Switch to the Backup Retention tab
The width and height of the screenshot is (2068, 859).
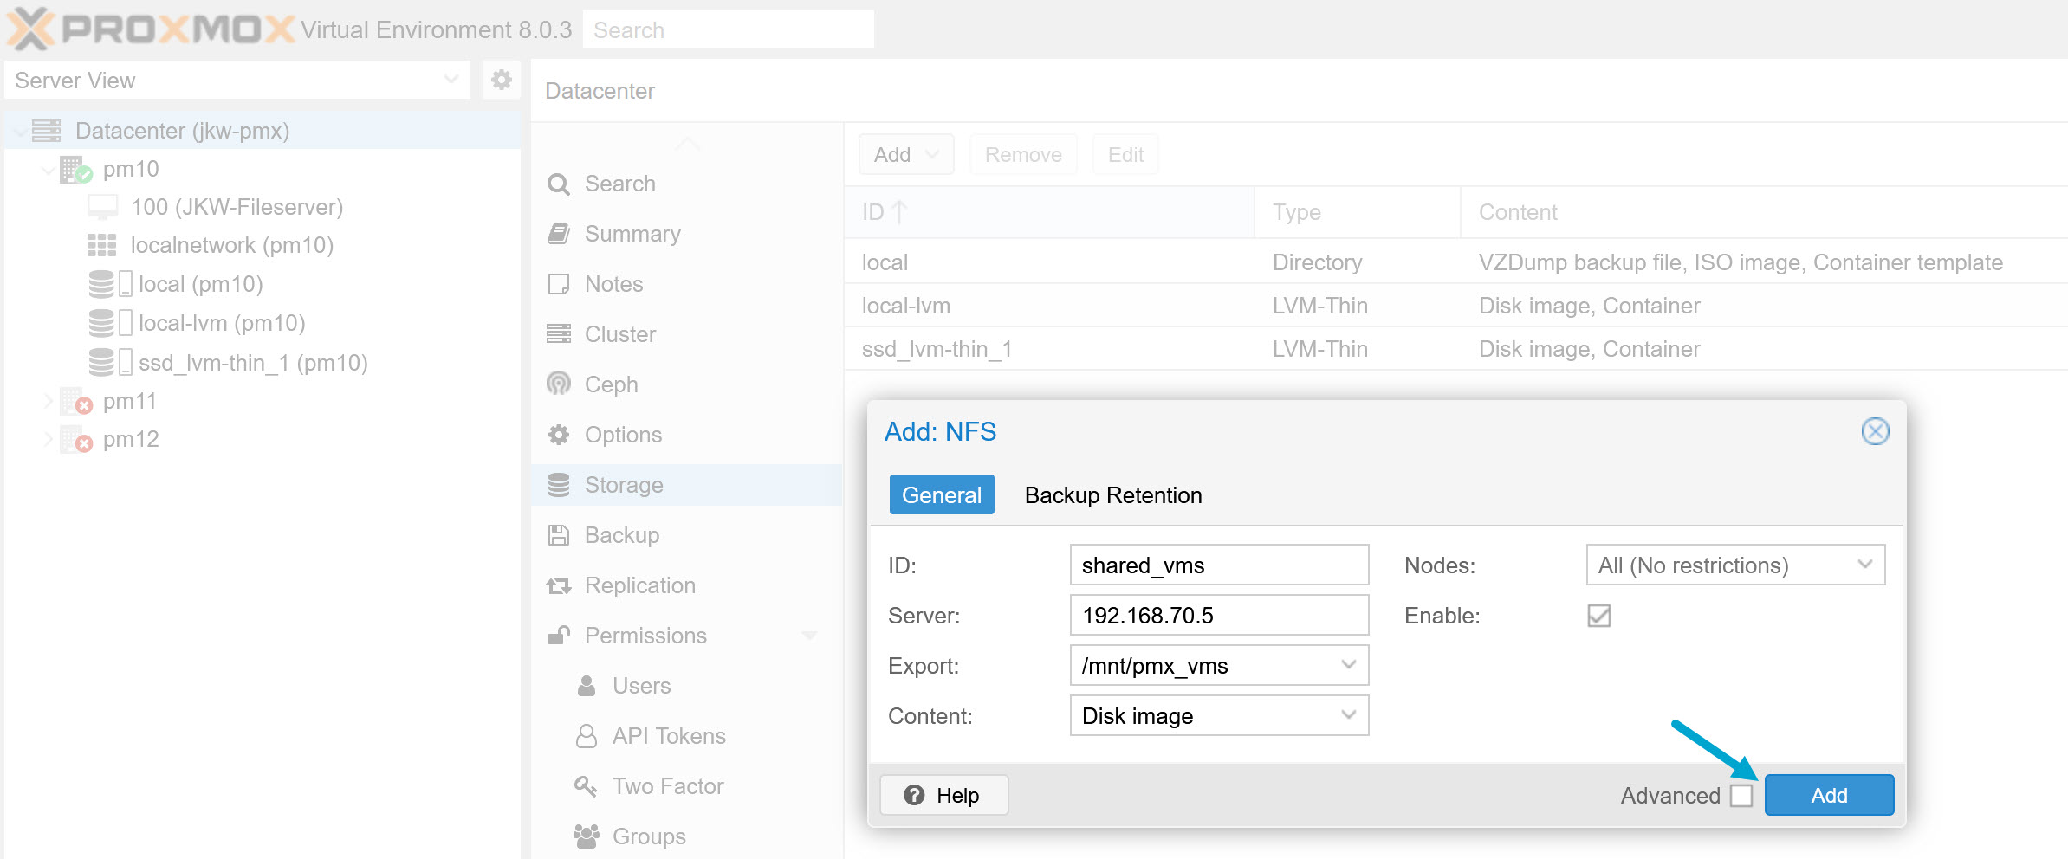(1112, 495)
